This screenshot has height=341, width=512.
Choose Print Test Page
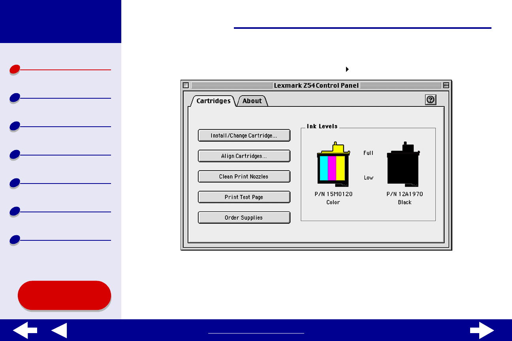(244, 197)
